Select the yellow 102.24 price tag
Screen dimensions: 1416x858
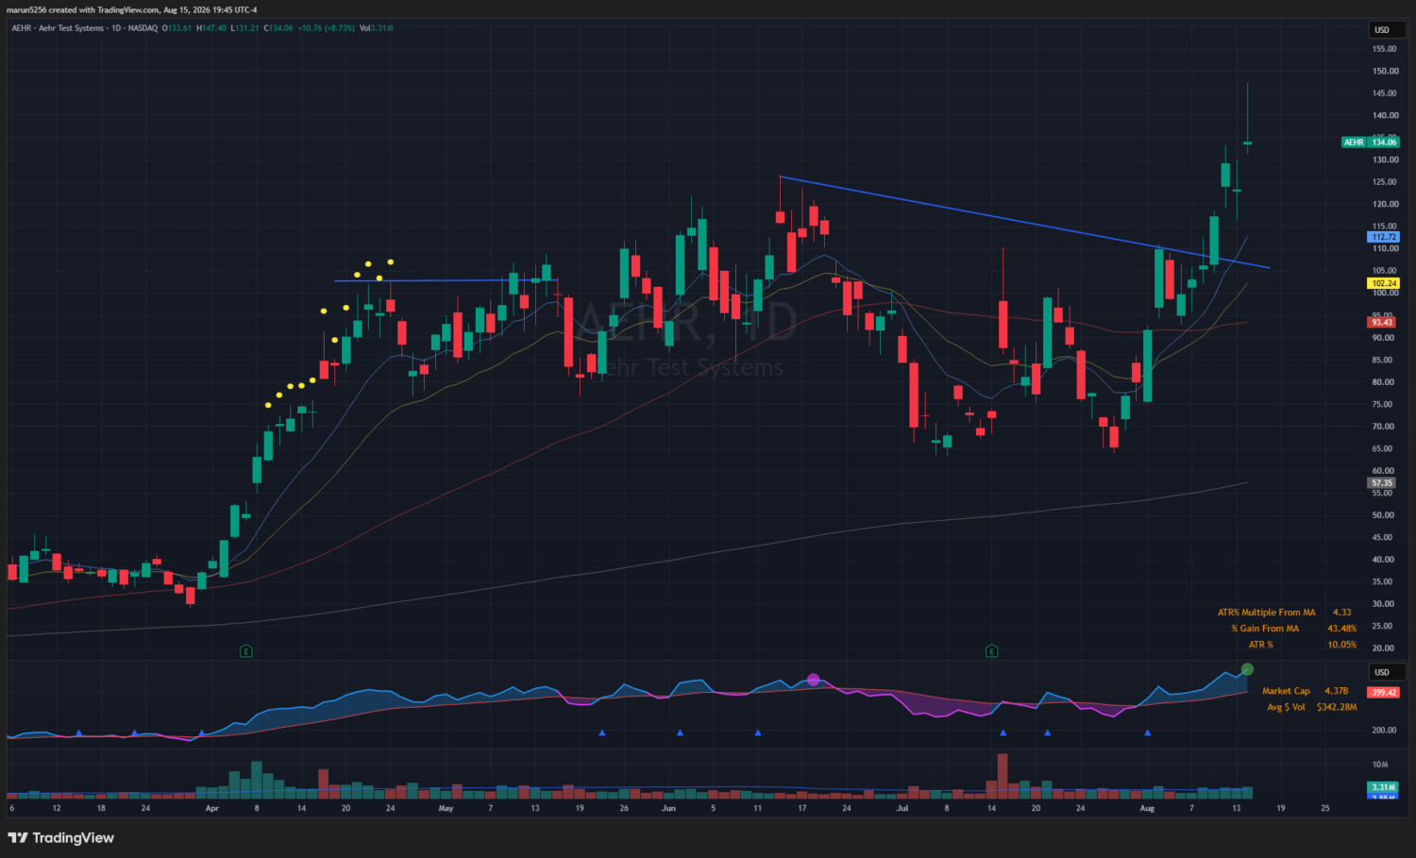click(1384, 283)
